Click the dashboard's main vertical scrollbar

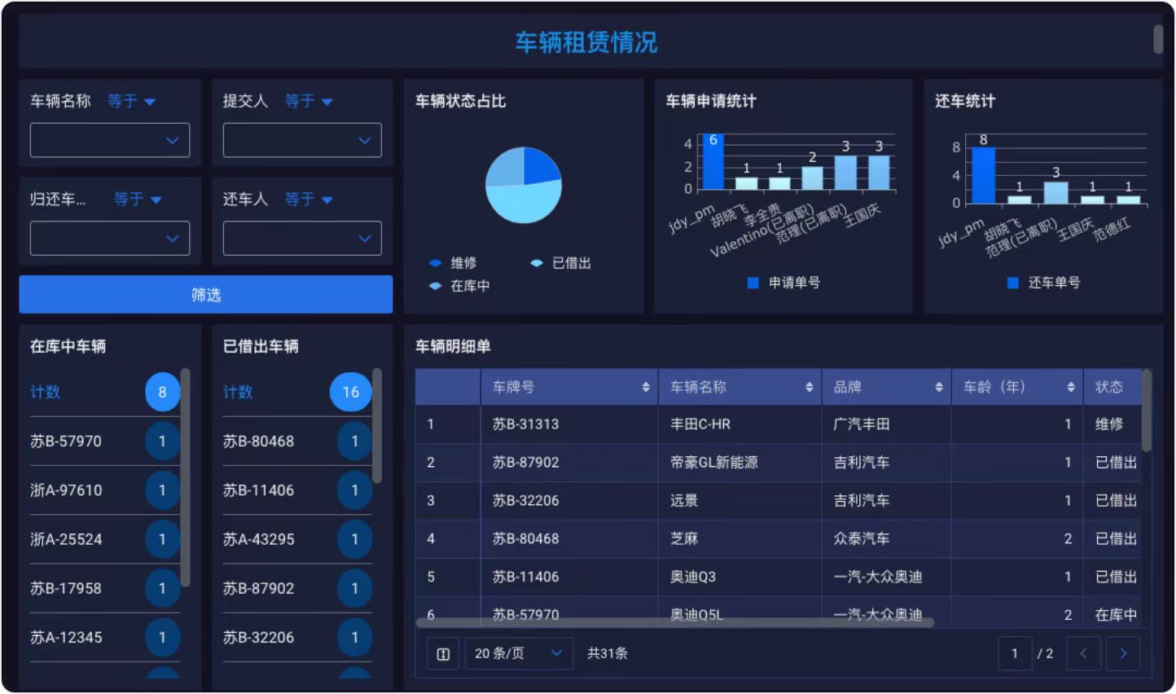pyautogui.click(x=1158, y=39)
